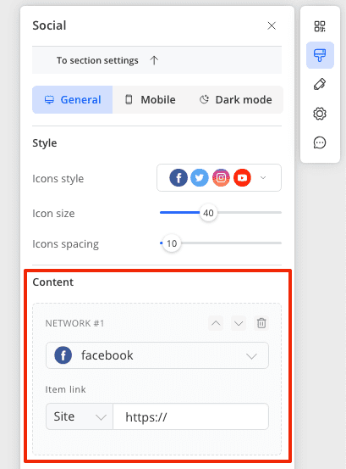The image size is (346, 469).
Task: Switch to the Dark mode tab
Action: [236, 99]
